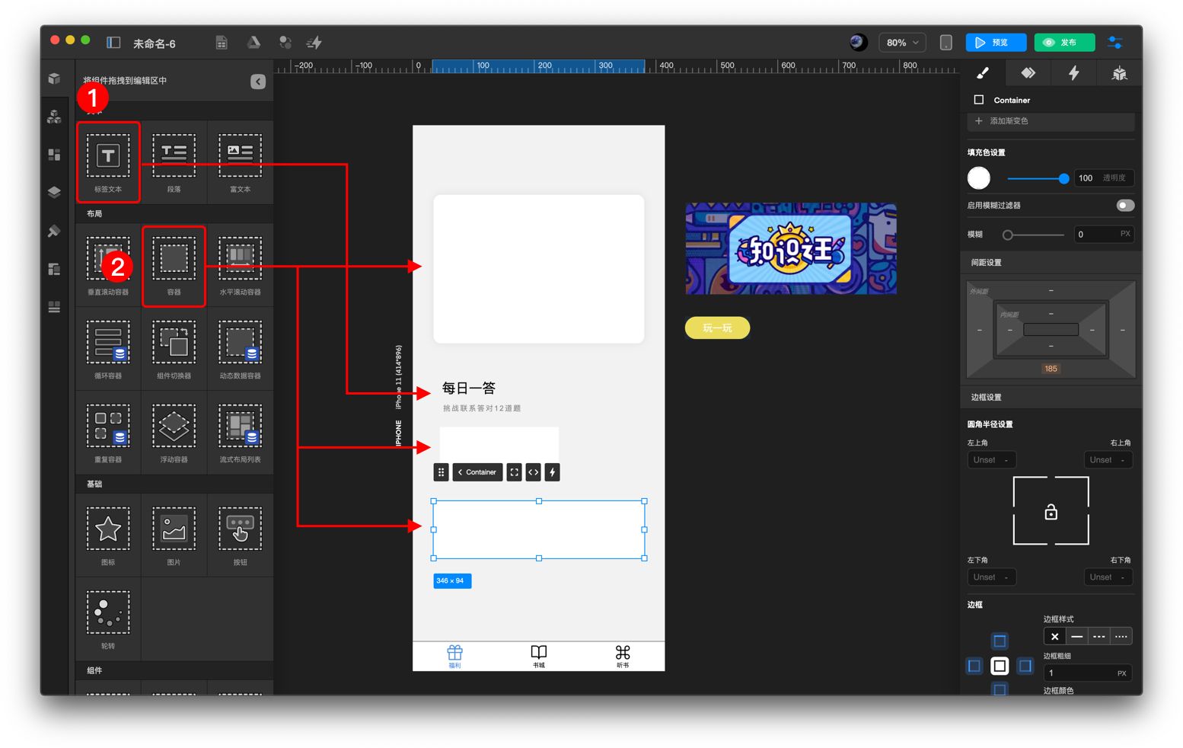Image resolution: width=1183 pixels, height=748 pixels.
Task: Click the spreadsheet document toolbar icon
Action: tap(222, 43)
